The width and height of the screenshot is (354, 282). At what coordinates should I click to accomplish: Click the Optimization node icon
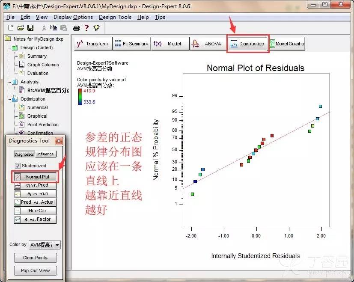coord(15,99)
